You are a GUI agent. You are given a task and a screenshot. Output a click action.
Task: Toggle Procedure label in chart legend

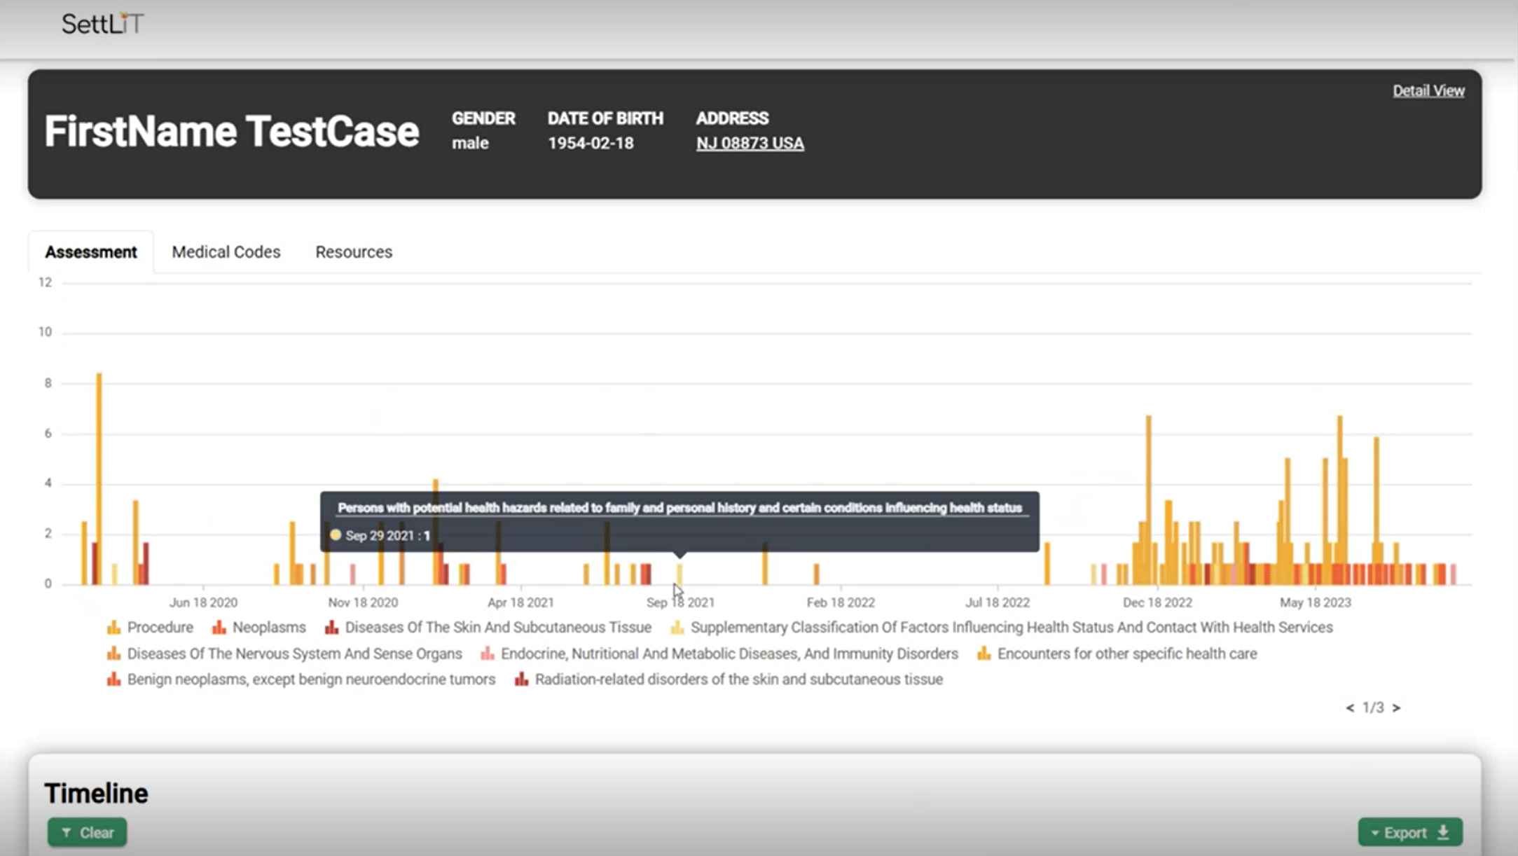pos(160,628)
